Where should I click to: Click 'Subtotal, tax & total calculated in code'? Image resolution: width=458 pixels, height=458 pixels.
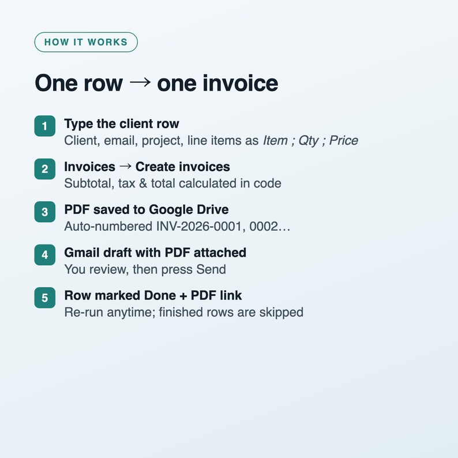pos(172,183)
